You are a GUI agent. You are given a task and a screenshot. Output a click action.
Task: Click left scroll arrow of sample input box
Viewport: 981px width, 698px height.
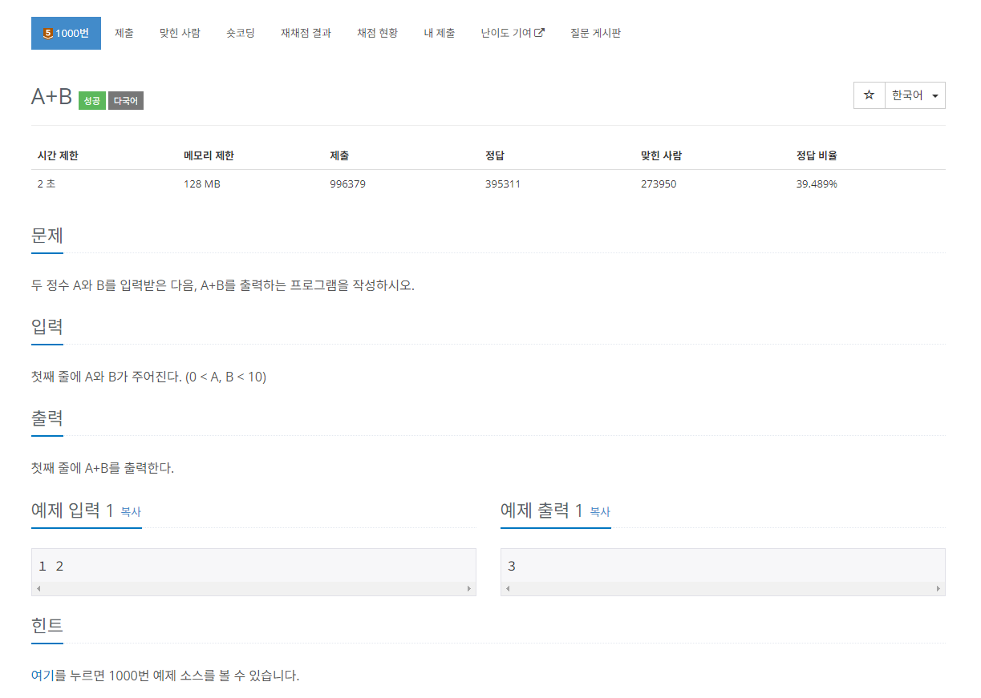tap(38, 589)
